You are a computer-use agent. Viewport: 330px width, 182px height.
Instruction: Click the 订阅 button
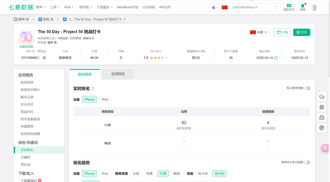(282, 32)
